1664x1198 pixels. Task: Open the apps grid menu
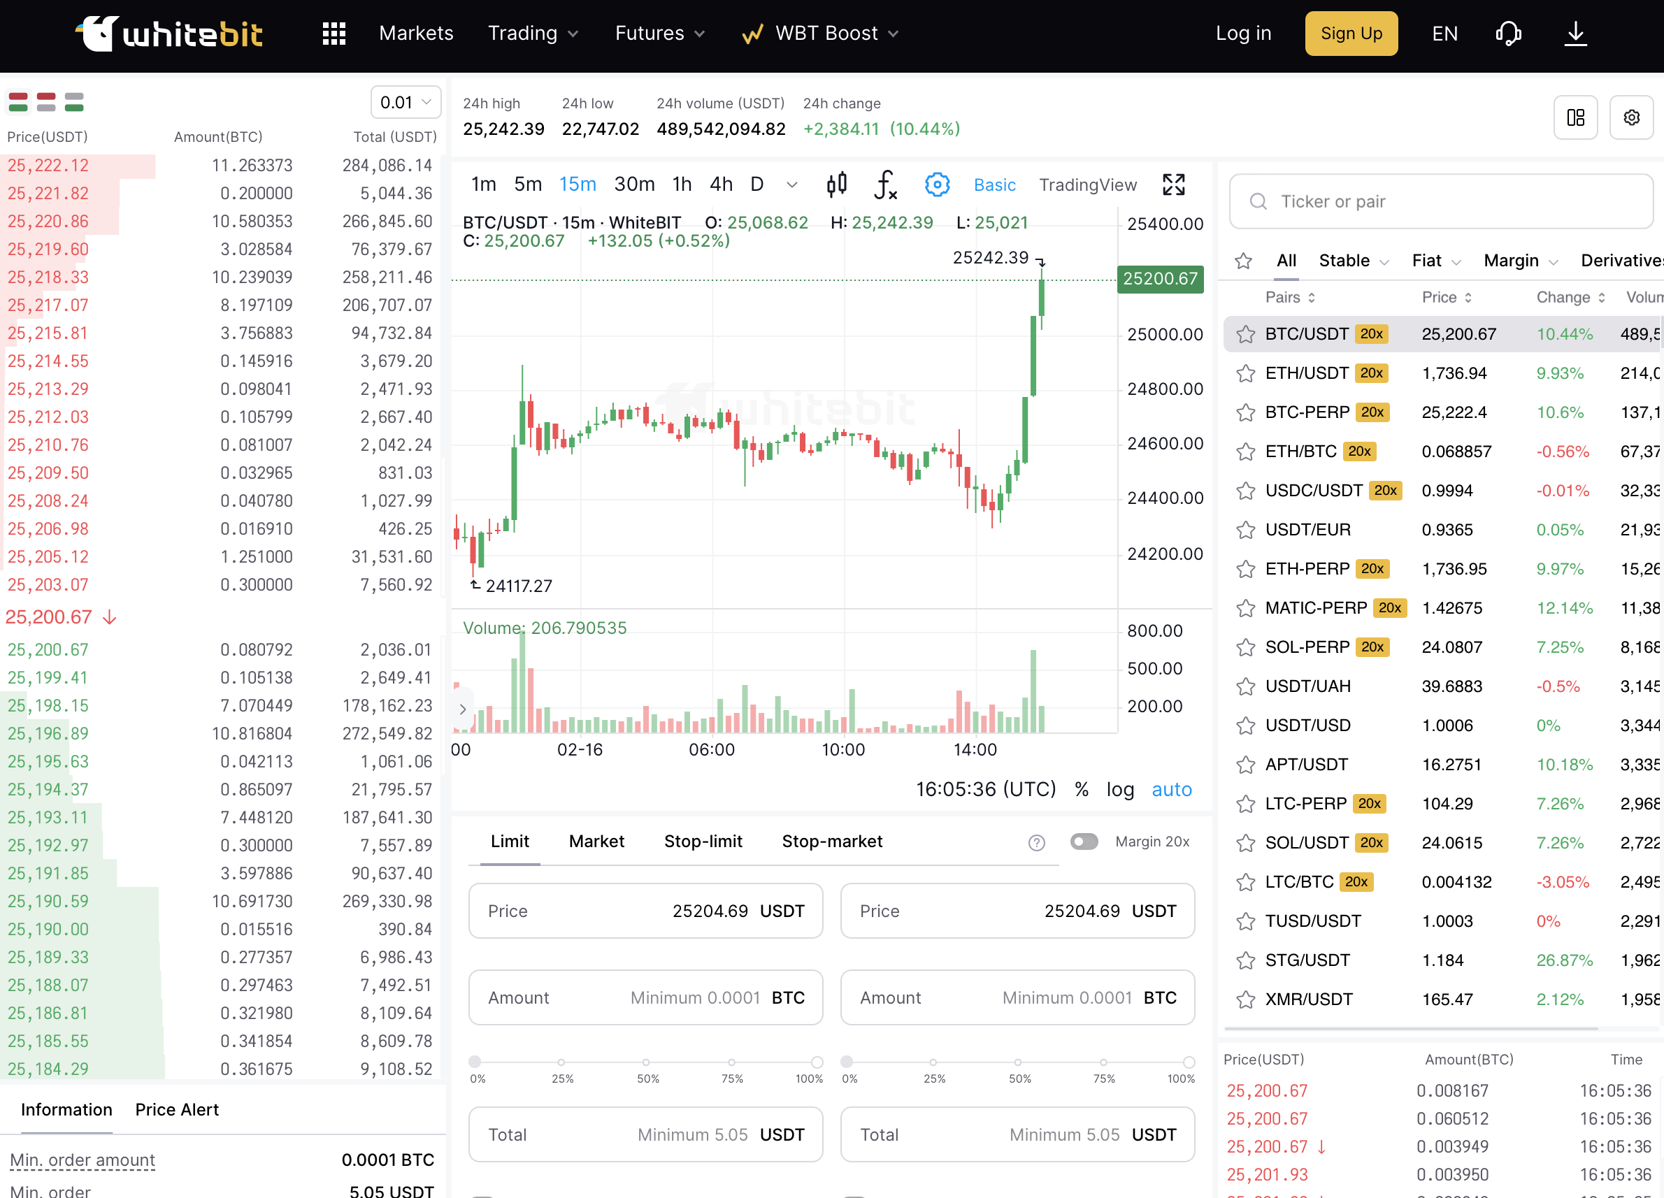pyautogui.click(x=333, y=33)
